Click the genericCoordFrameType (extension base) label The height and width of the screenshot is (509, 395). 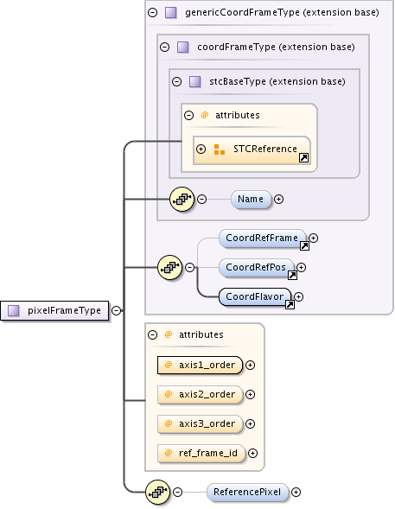282,13
